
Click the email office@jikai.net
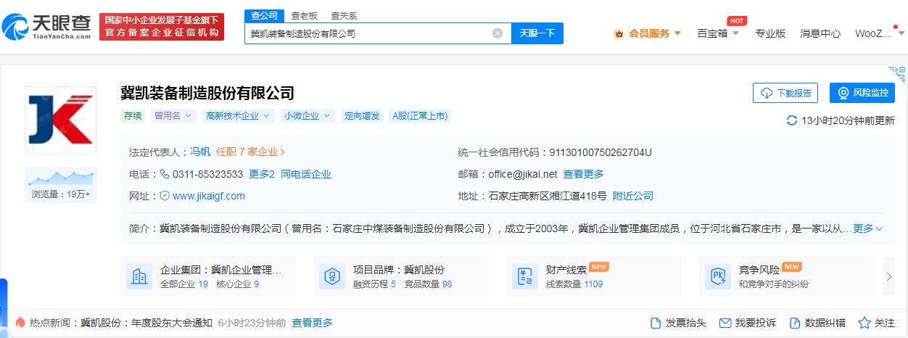(522, 174)
